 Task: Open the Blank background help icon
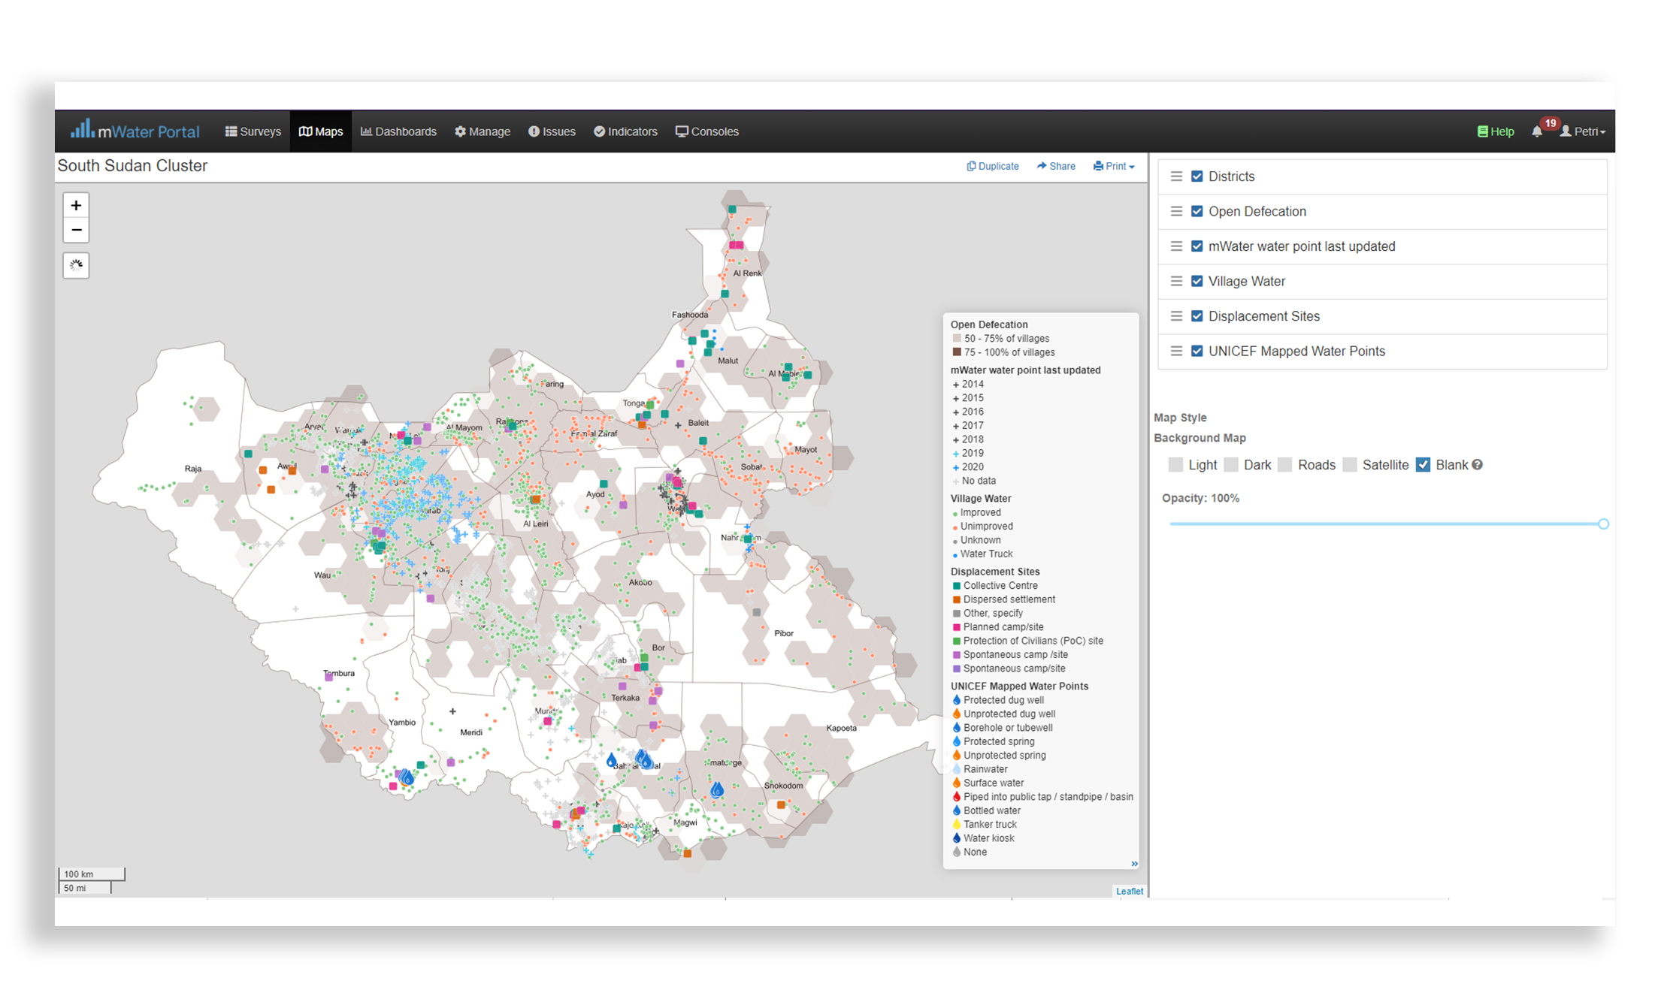click(x=1478, y=465)
